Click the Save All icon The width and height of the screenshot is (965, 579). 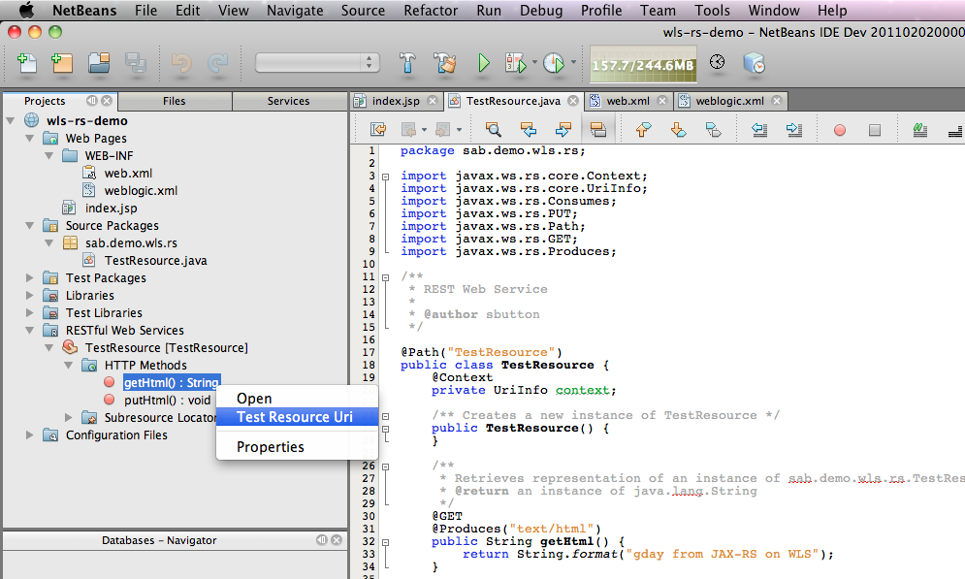[134, 63]
